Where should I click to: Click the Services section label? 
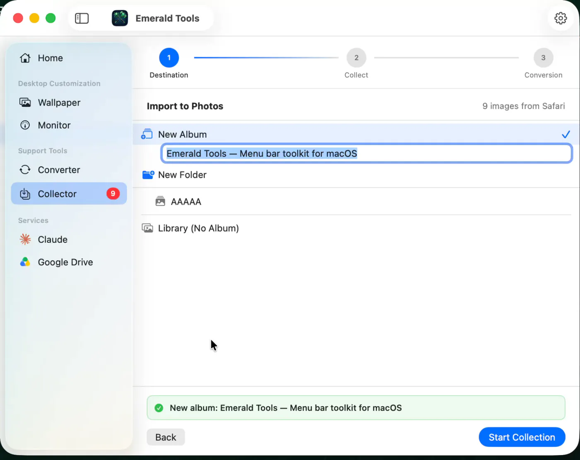coord(33,220)
